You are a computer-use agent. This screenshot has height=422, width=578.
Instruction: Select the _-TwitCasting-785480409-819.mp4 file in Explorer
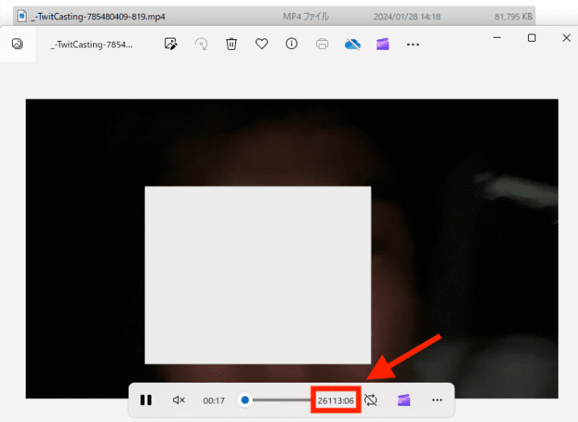[274, 16]
